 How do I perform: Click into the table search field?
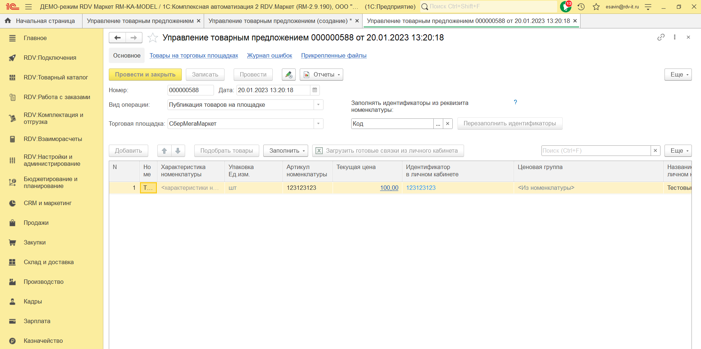coord(595,151)
